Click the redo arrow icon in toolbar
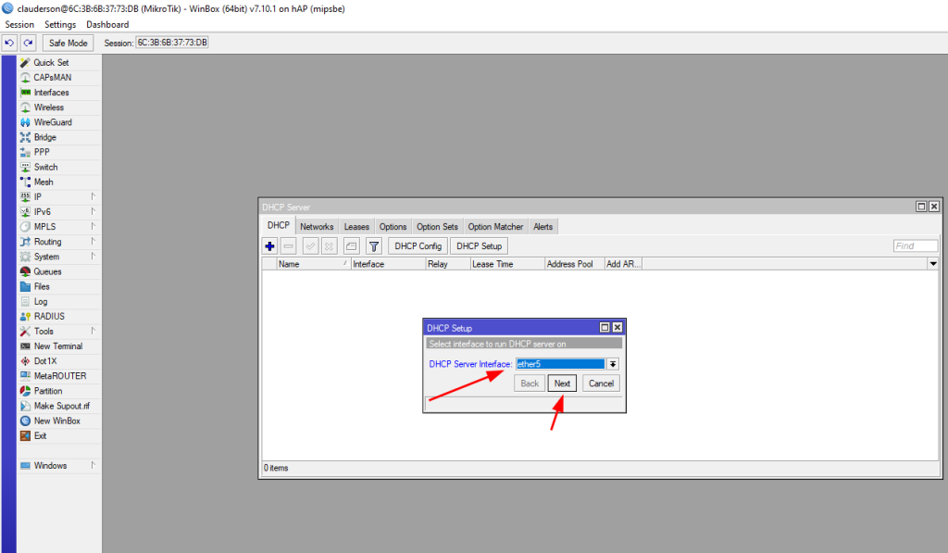The image size is (948, 553). pos(28,43)
